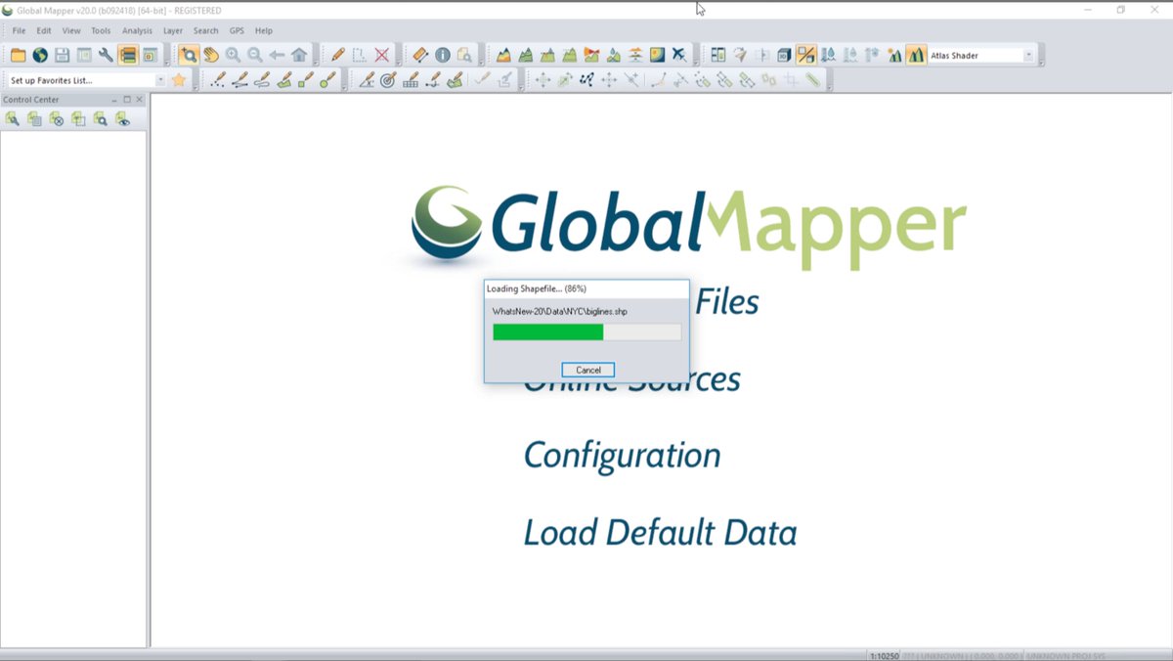The image size is (1173, 661).
Task: Select the create point feature pencil icon
Action: tap(218, 80)
